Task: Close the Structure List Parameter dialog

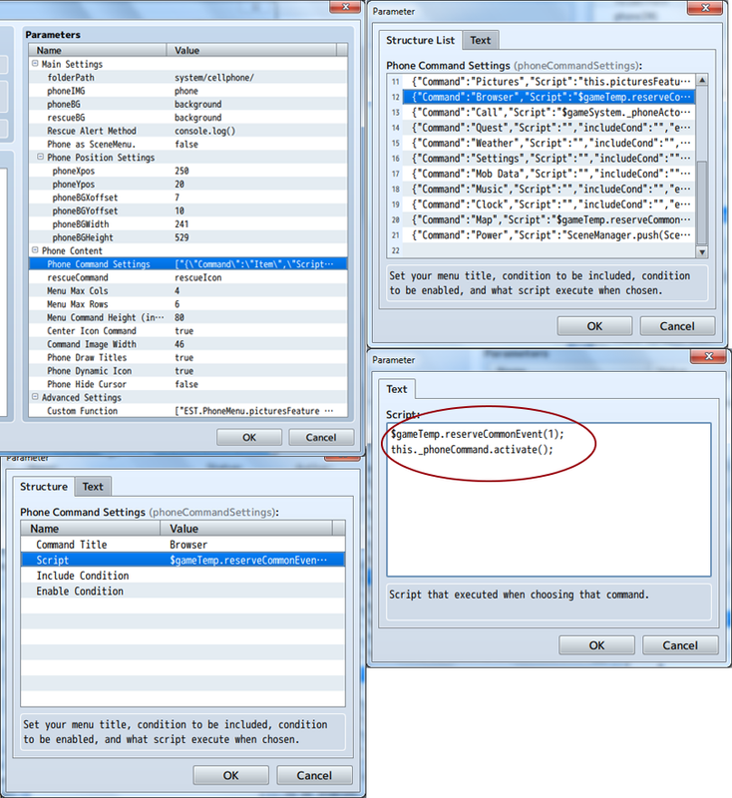Action: tap(705, 7)
